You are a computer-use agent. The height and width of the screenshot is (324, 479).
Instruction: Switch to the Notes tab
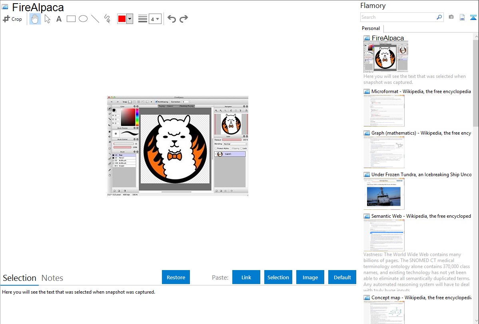[x=52, y=278]
